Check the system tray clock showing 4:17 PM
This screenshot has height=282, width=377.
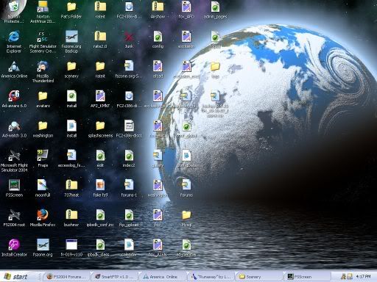pyautogui.click(x=363, y=277)
